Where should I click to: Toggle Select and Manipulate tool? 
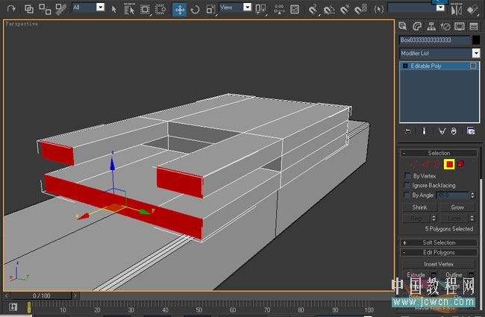[x=279, y=9]
